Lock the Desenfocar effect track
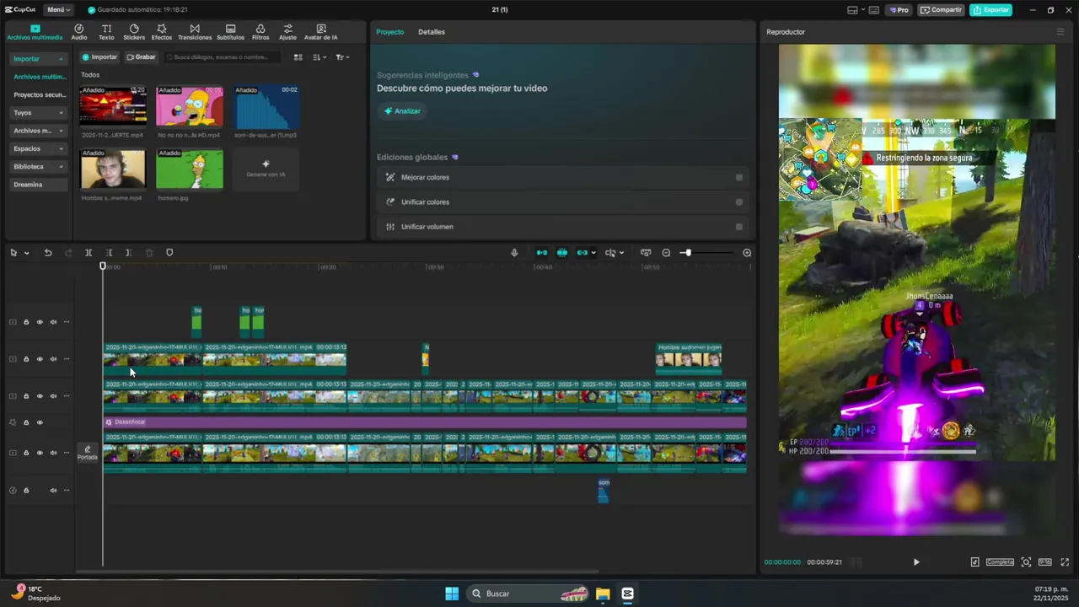The height and width of the screenshot is (607, 1079). pyautogui.click(x=26, y=422)
